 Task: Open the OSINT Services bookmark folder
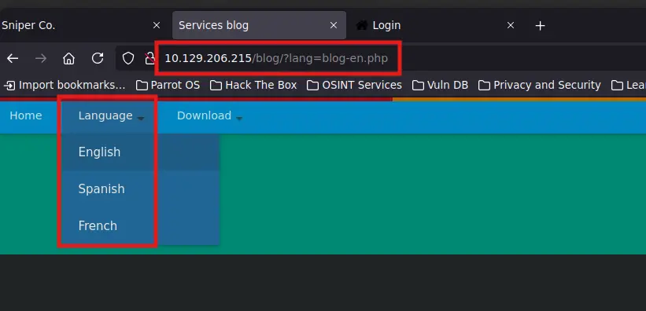tap(354, 85)
